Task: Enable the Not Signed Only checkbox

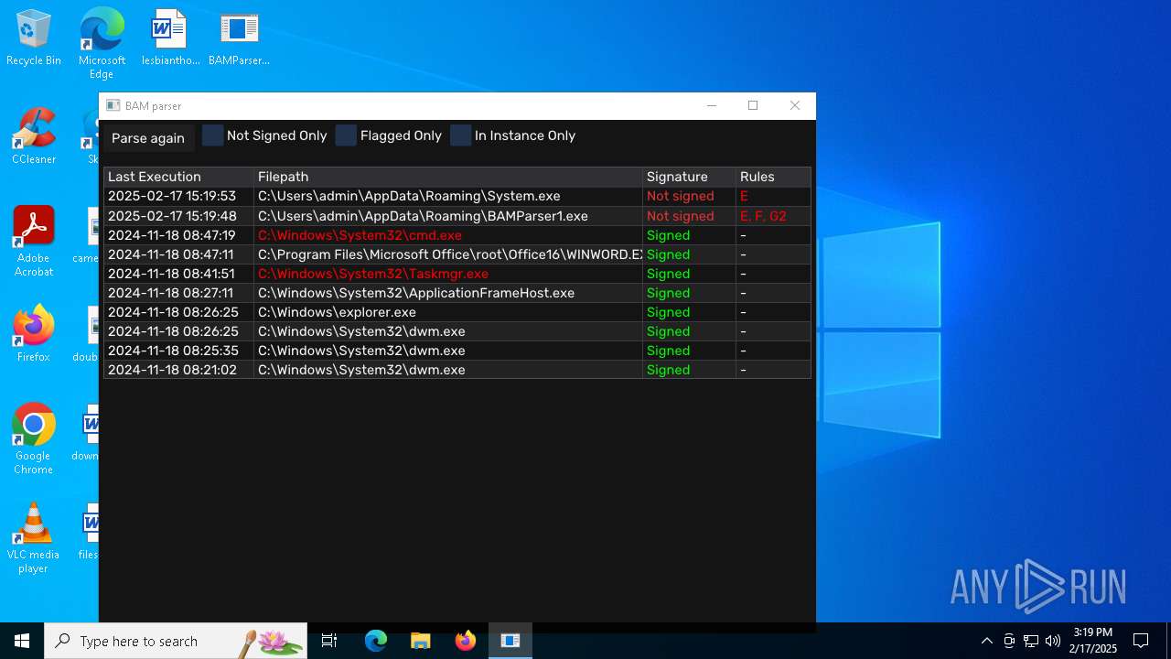Action: click(212, 135)
